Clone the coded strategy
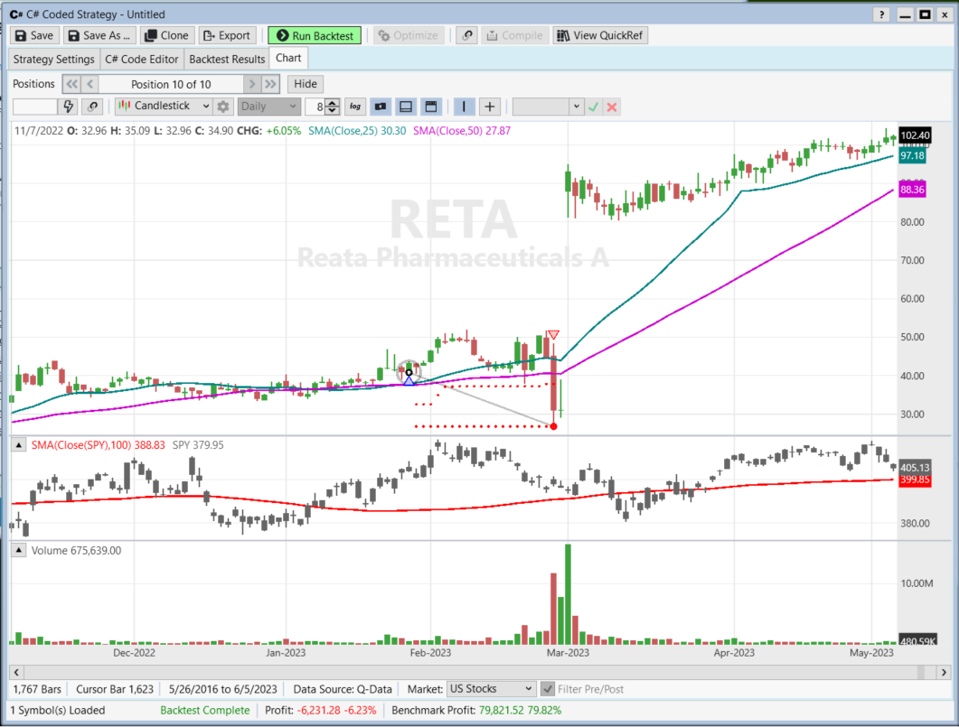Viewport: 959px width, 727px height. click(x=167, y=35)
